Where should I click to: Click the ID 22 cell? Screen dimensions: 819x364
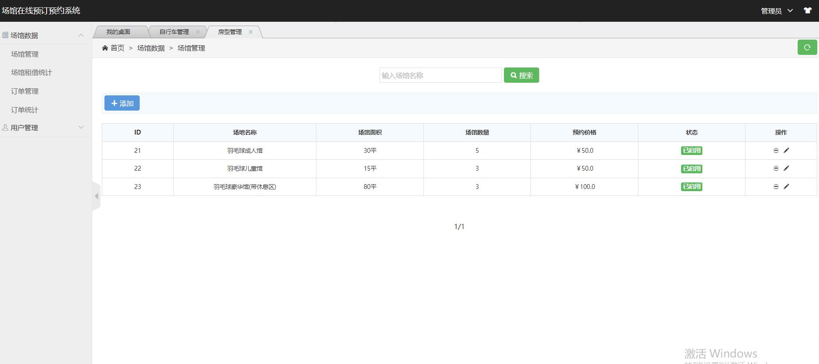(138, 169)
